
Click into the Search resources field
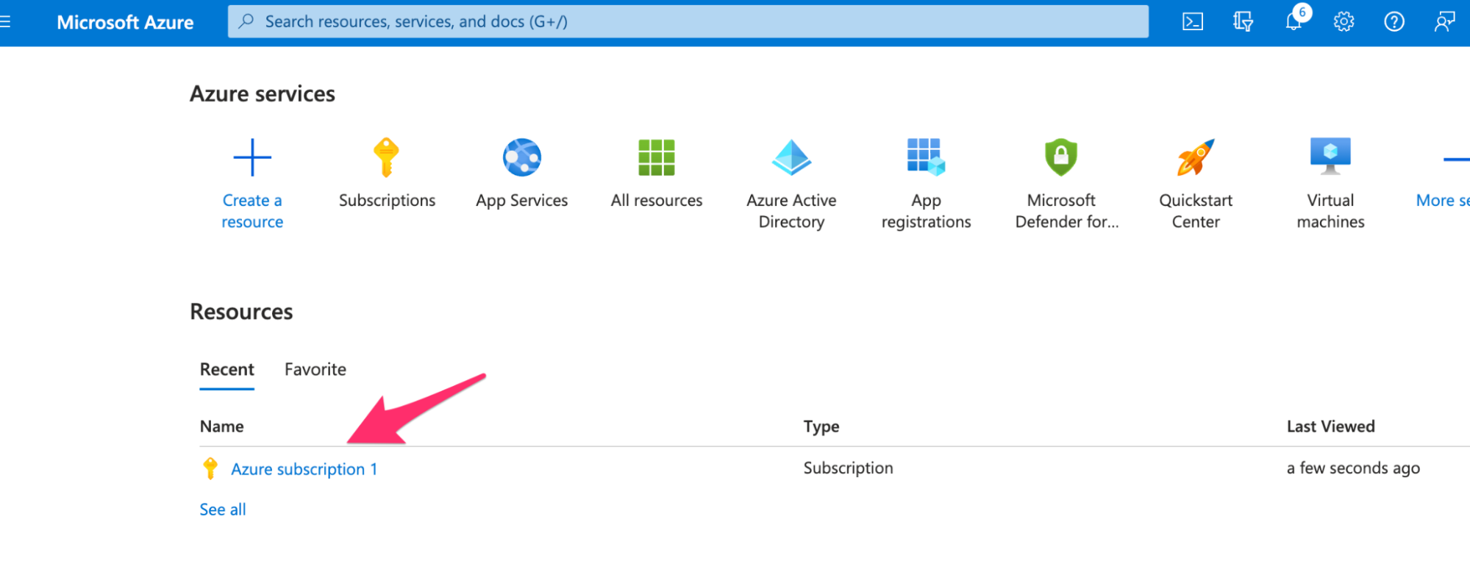688,21
